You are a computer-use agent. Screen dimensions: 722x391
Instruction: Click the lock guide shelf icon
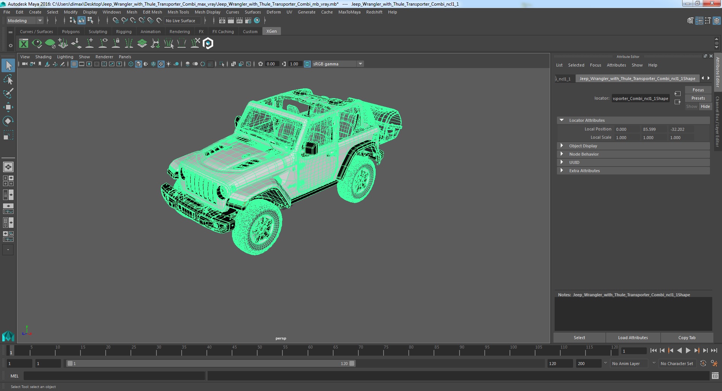[x=116, y=44]
